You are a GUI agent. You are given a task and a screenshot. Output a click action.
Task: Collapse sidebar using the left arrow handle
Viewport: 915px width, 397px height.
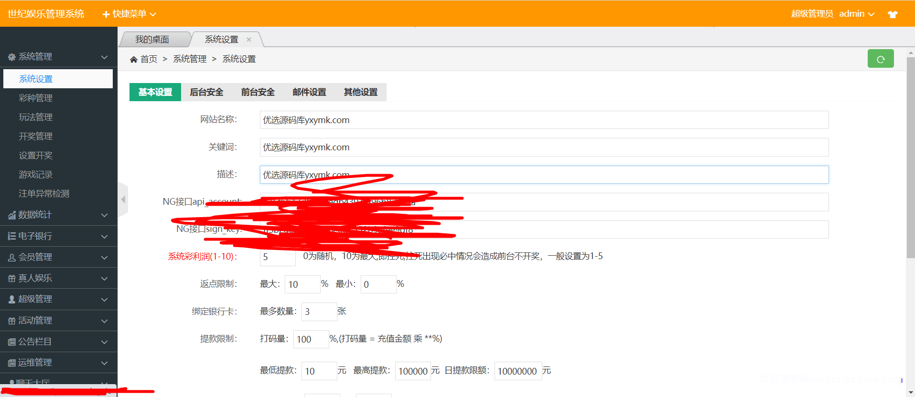pyautogui.click(x=123, y=199)
